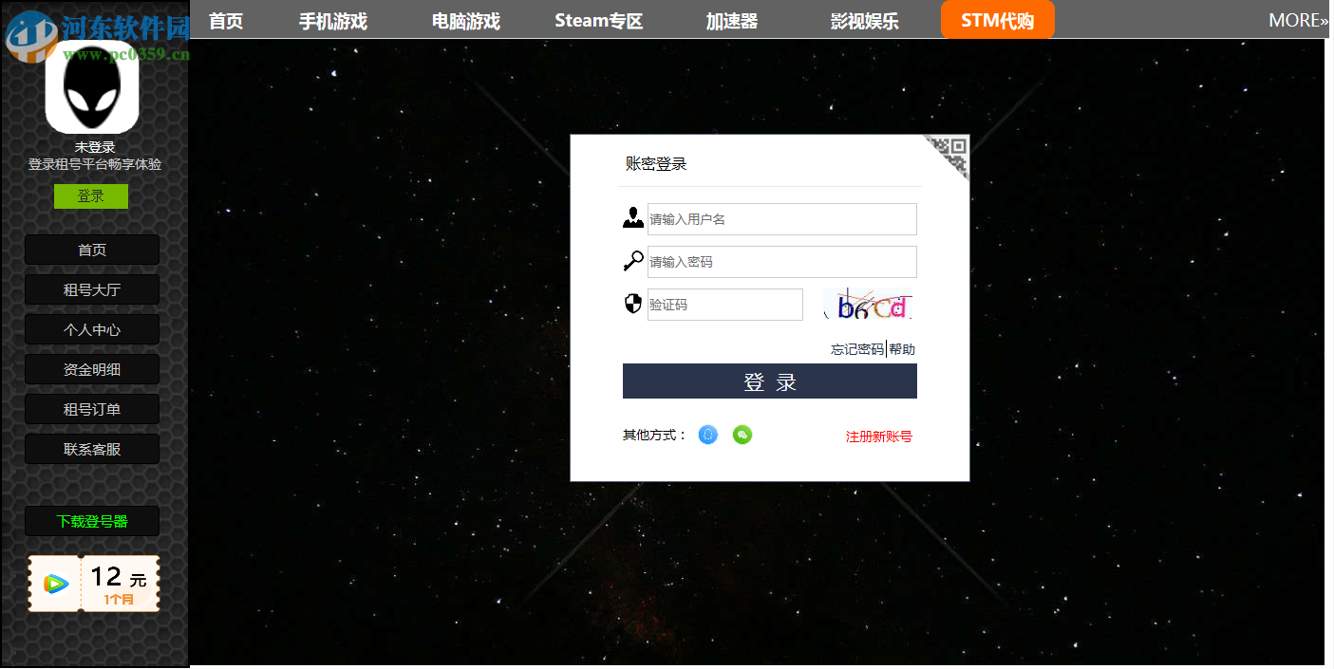Open the 加速器 menu item
Image resolution: width=1334 pixels, height=669 pixels.
(731, 19)
